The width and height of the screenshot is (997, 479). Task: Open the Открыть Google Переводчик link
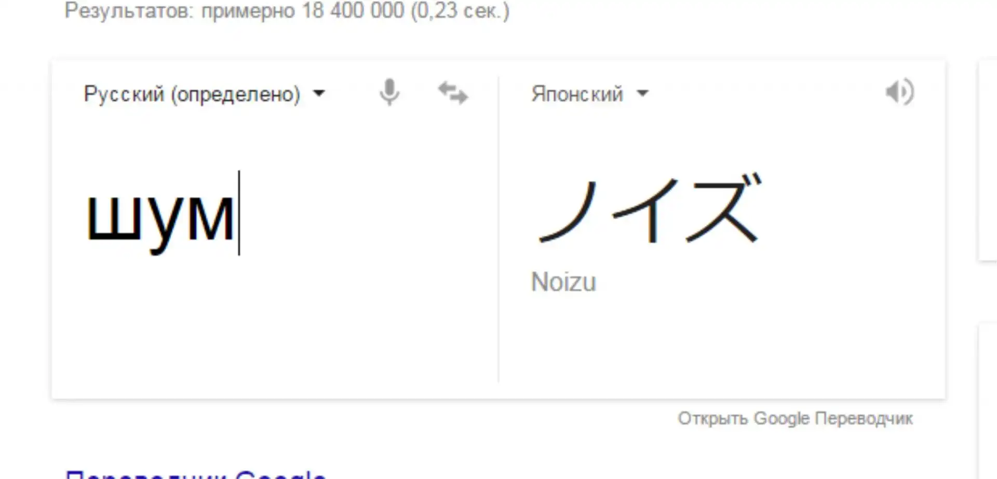[795, 418]
